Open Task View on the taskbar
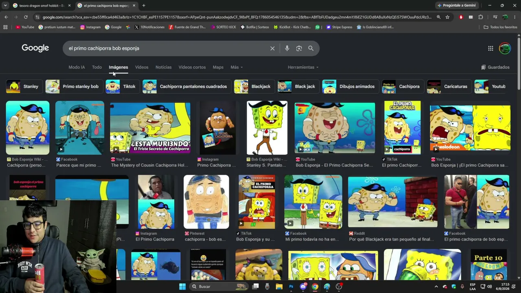 coord(256,286)
